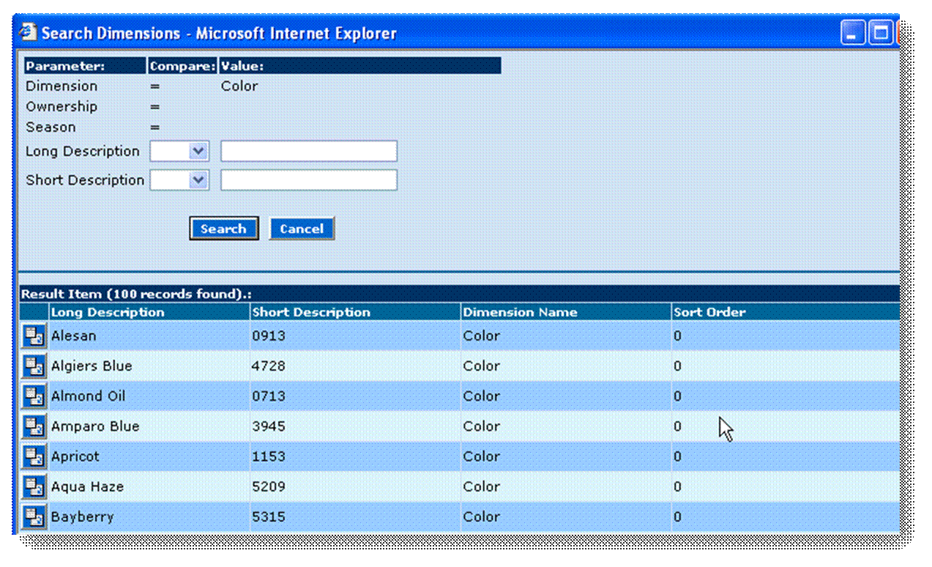Click Color dimension name in Alesan row

[x=481, y=336]
